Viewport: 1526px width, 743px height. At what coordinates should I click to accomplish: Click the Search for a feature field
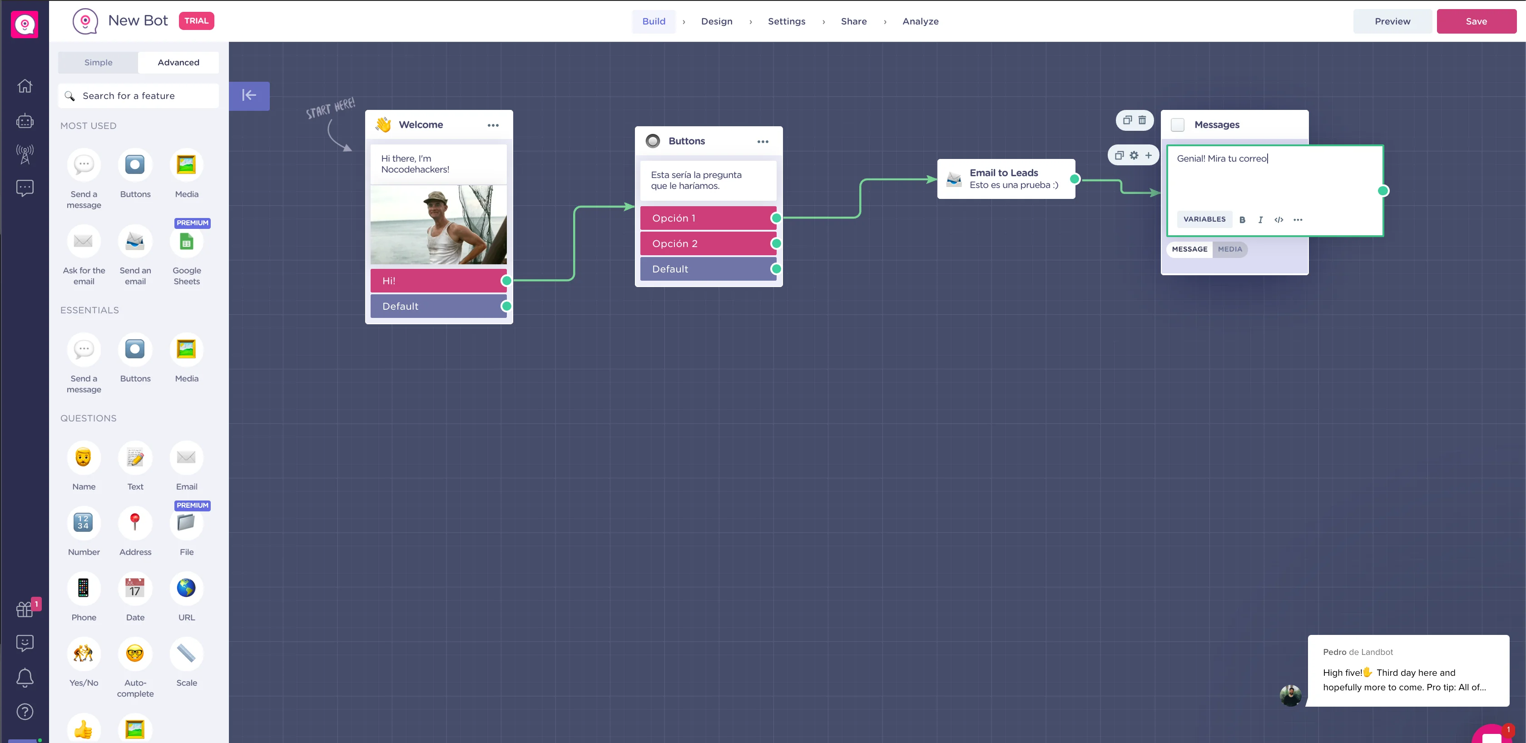(x=139, y=96)
